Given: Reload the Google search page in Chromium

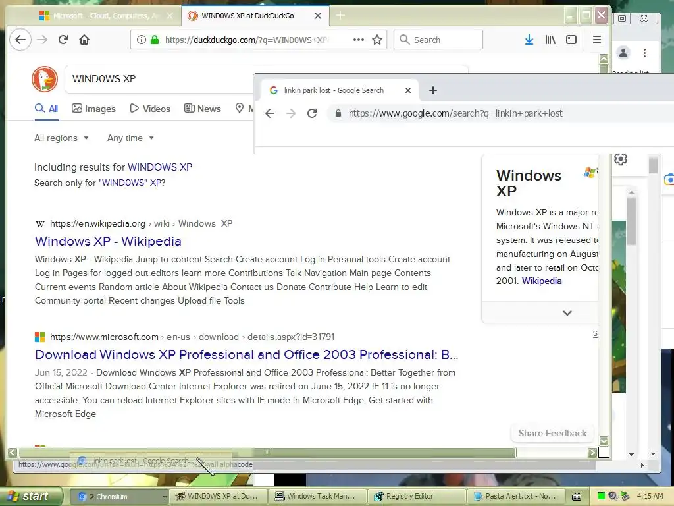Looking at the screenshot, I should [x=312, y=113].
